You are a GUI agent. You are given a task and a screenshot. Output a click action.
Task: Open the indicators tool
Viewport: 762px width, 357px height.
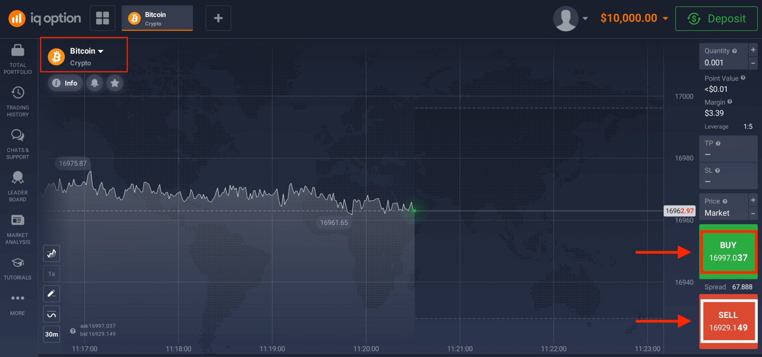pos(51,314)
